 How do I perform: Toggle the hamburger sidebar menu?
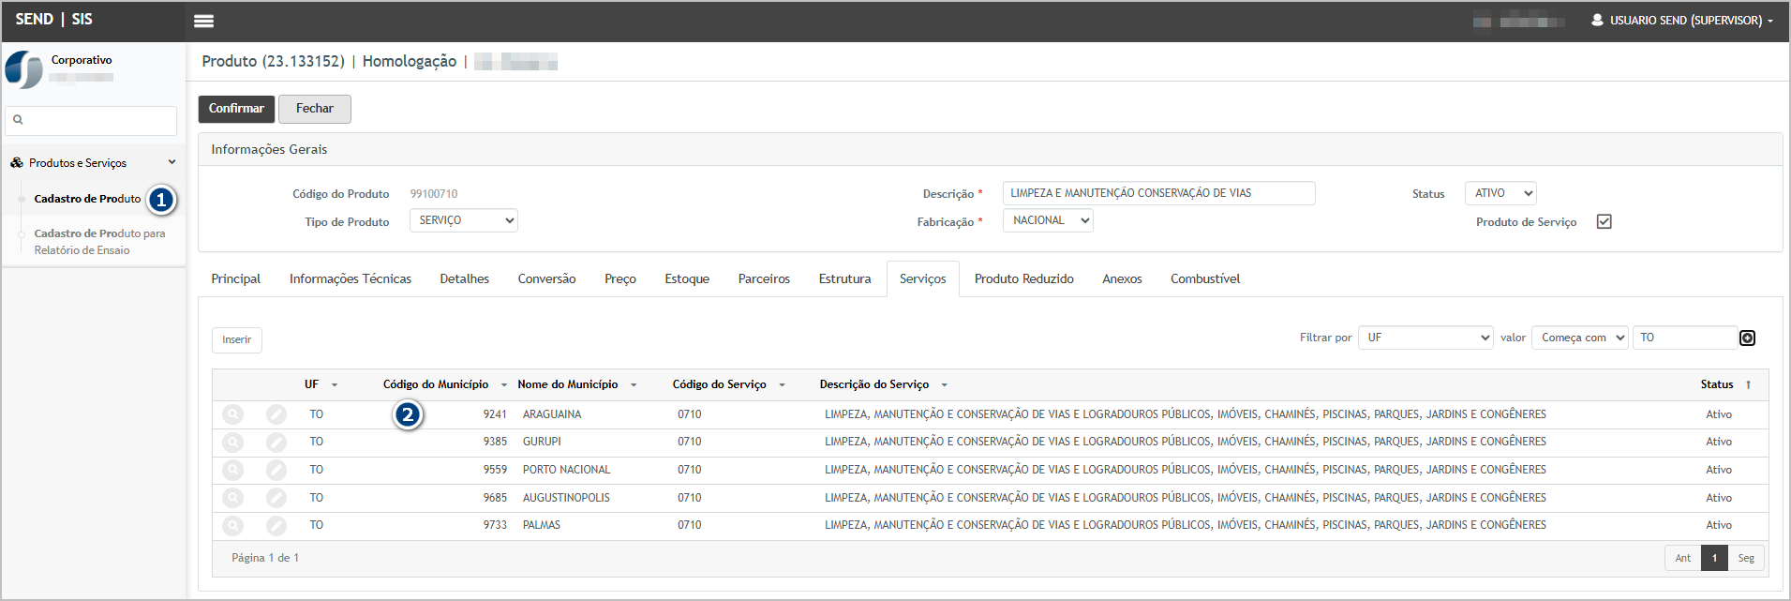(203, 21)
